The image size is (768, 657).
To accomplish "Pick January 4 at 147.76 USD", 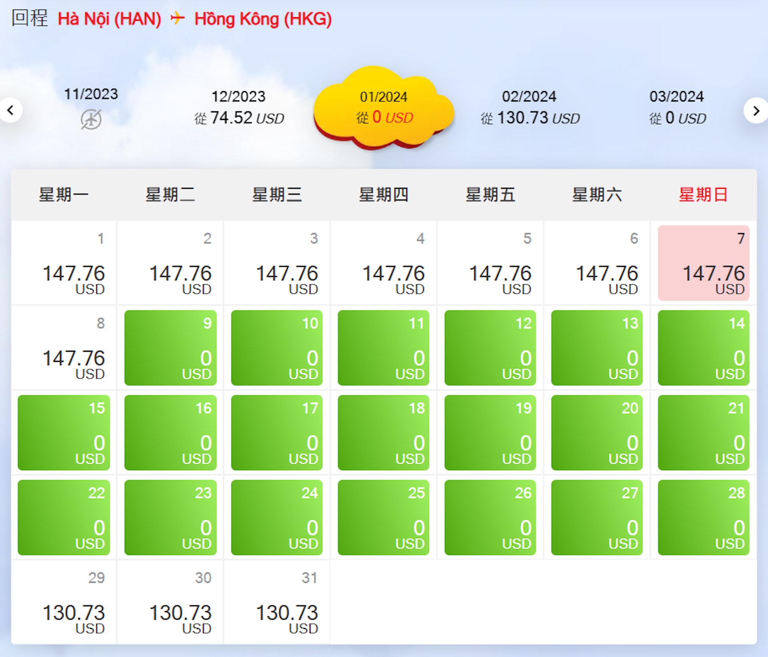I will [384, 263].
